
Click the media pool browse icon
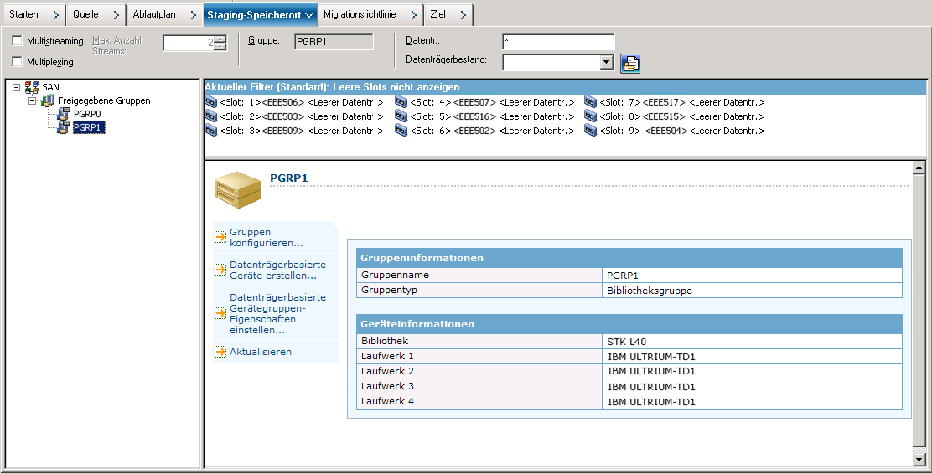point(630,63)
